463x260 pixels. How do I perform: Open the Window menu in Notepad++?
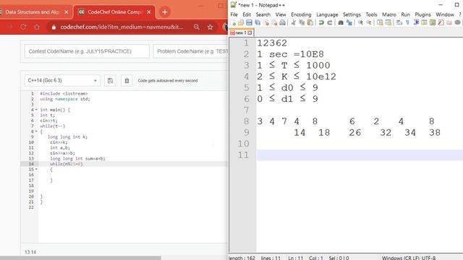pyautogui.click(x=445, y=14)
